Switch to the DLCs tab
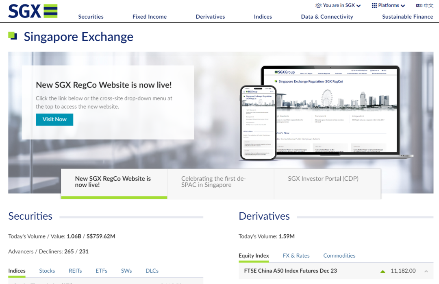Screen dimensions: 439x284 152,271
